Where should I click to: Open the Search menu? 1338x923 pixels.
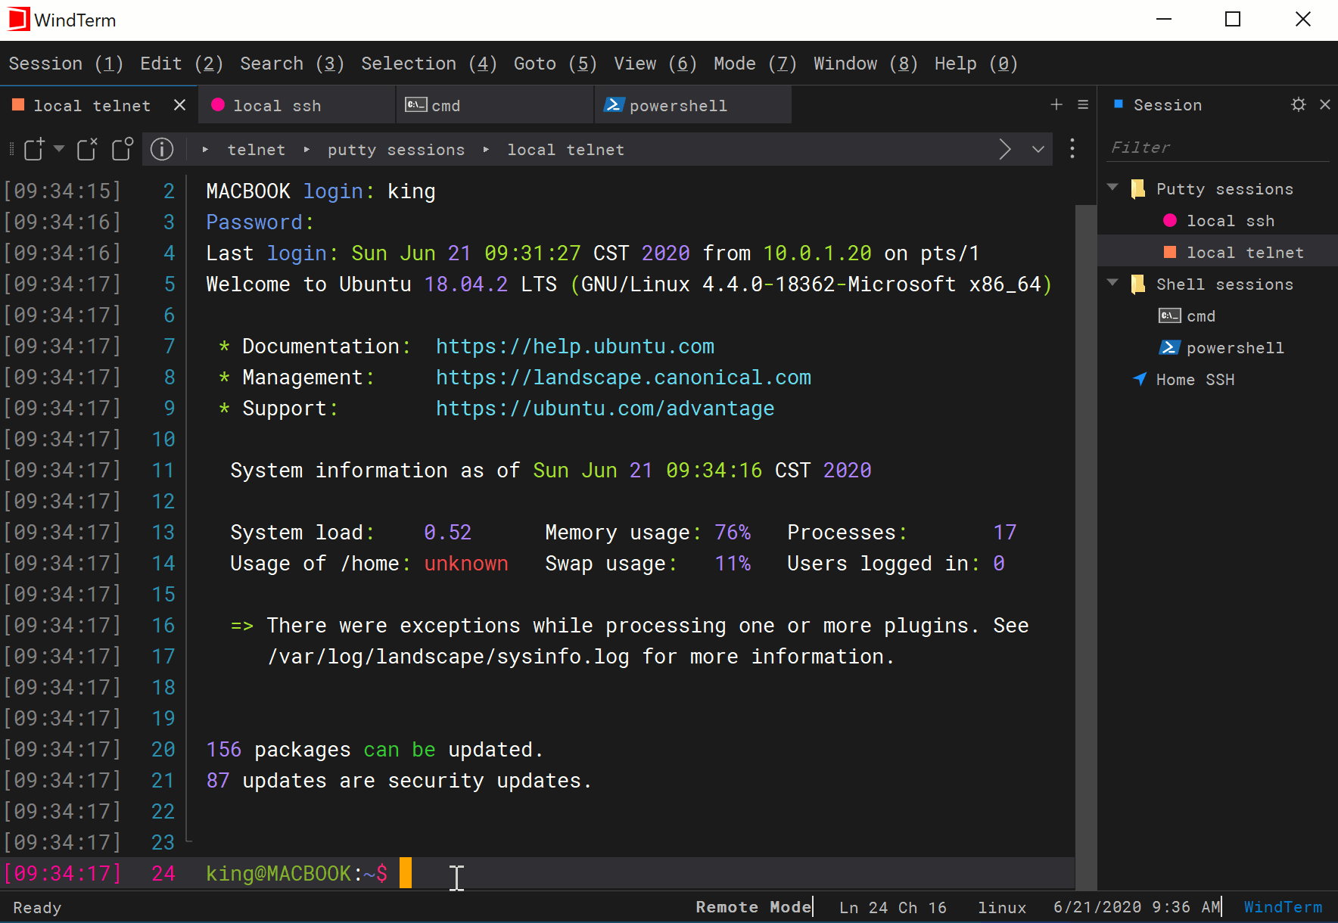tap(292, 64)
